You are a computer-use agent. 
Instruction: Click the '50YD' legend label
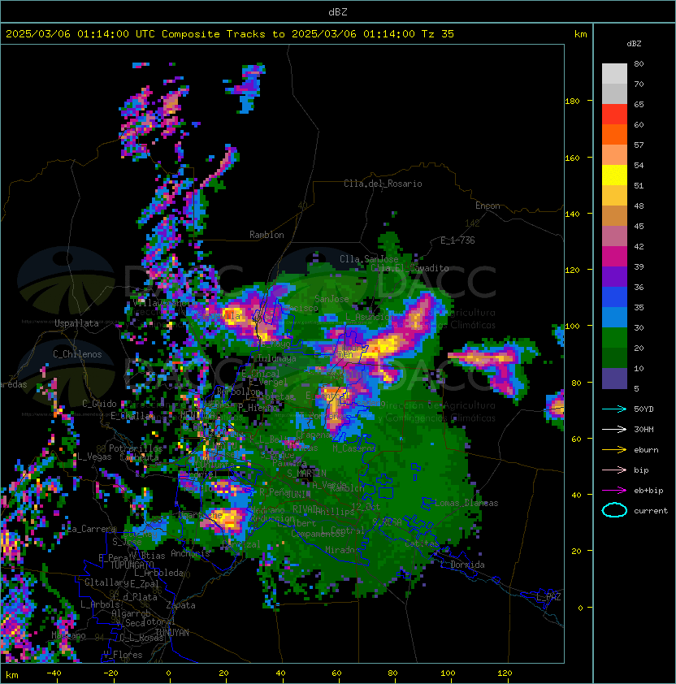pyautogui.click(x=643, y=409)
